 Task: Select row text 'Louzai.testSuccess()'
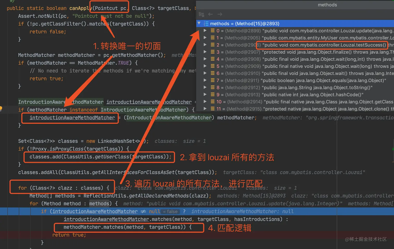tap(364, 45)
